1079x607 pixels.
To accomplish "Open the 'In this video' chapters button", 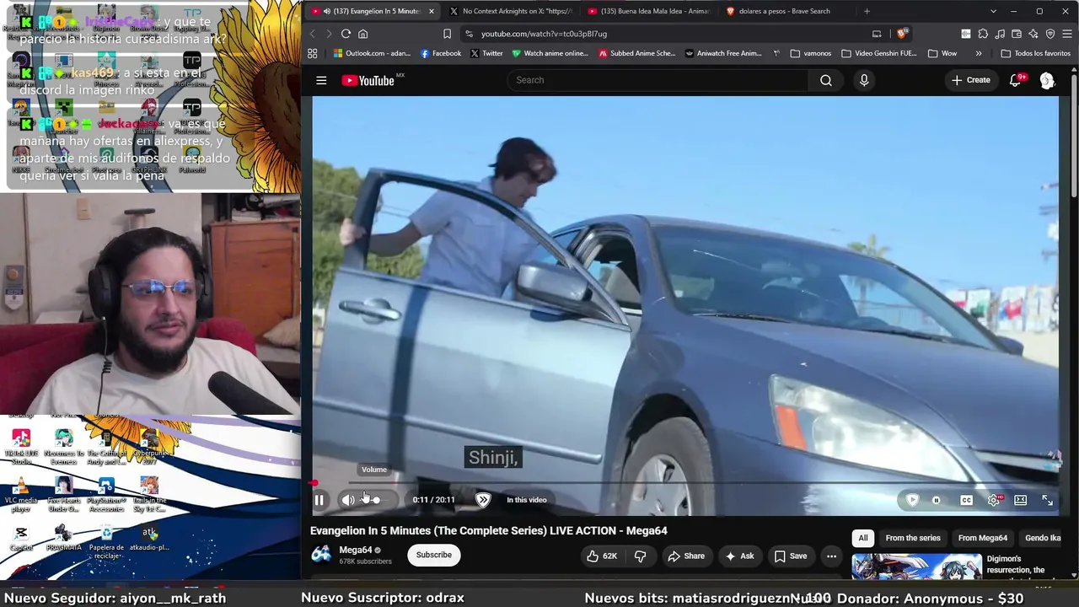I will point(527,500).
